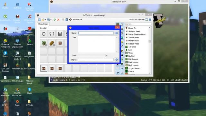Open the GTA San Andreas desktop icon
Image resolution: width=206 pixels, height=116 pixels.
pyautogui.click(x=5, y=68)
